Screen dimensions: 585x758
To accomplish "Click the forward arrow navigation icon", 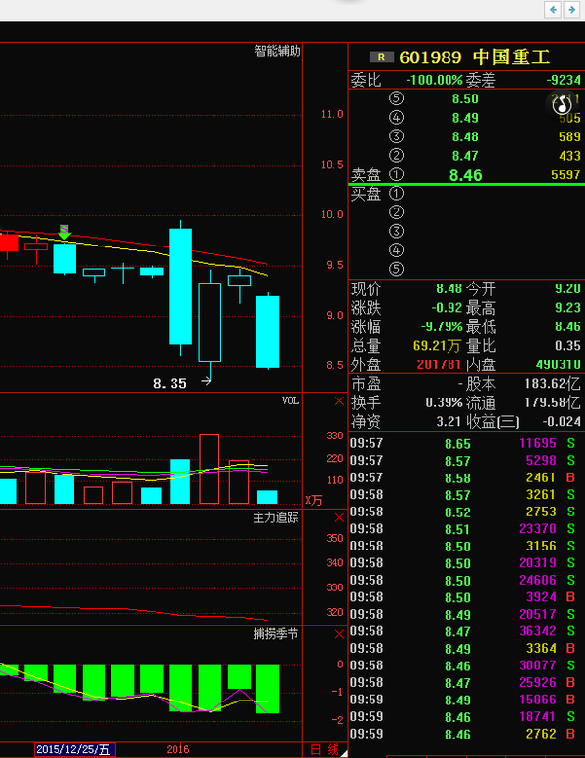I will [x=571, y=9].
